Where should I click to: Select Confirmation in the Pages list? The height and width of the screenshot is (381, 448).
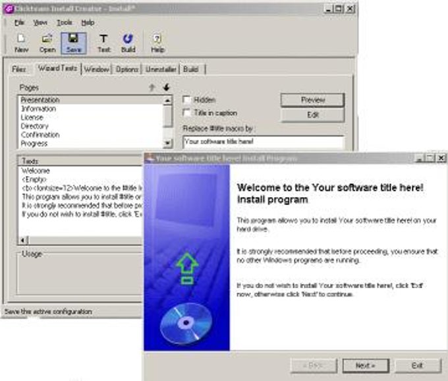(91, 134)
